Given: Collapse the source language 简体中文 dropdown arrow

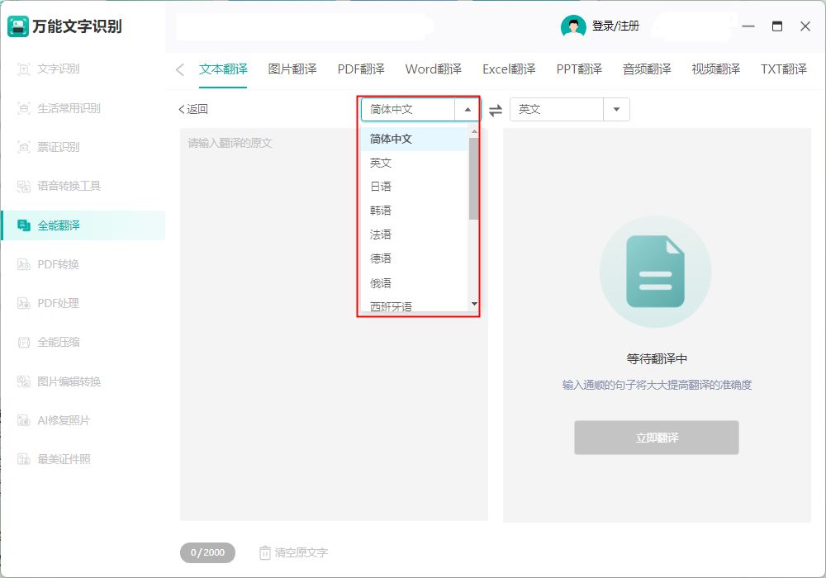Looking at the screenshot, I should pyautogui.click(x=468, y=110).
